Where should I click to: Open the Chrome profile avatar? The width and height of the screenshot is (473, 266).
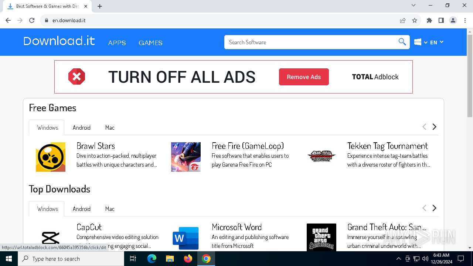point(453,20)
